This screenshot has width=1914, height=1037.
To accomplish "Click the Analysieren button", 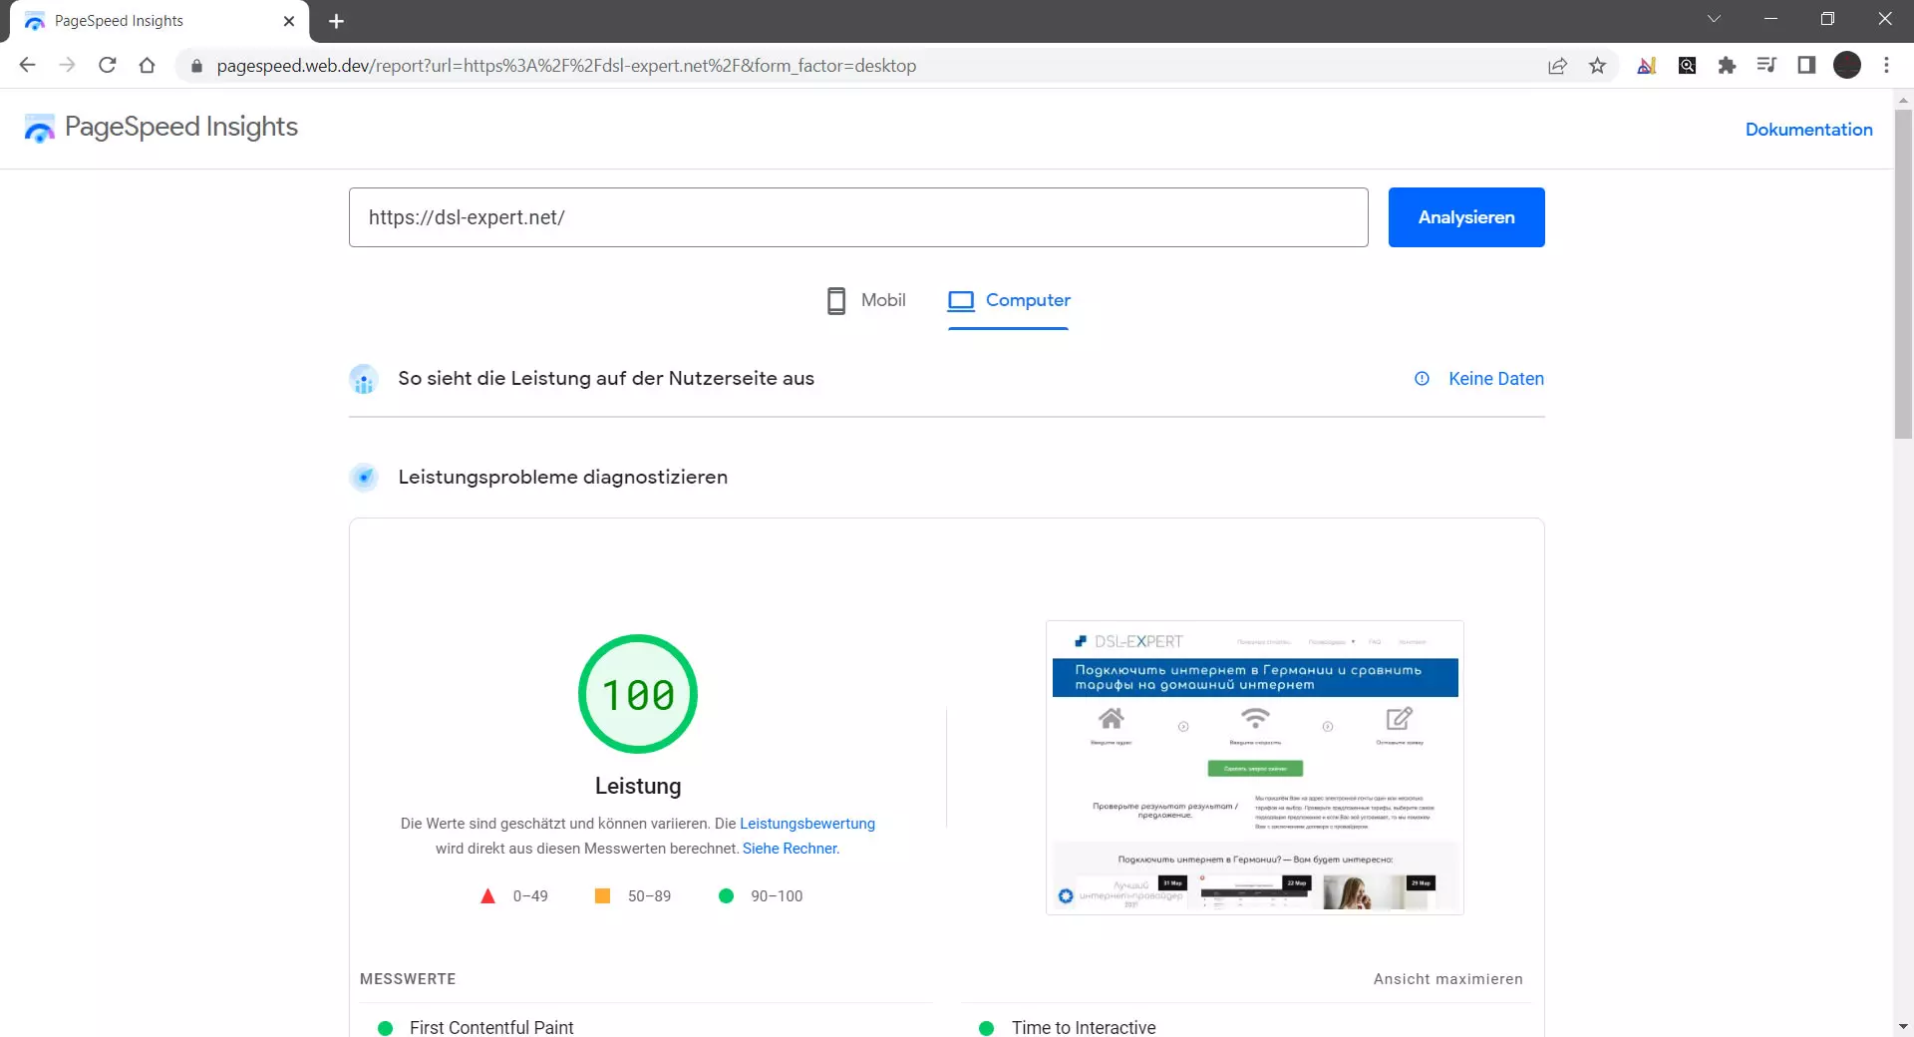I will point(1466,217).
